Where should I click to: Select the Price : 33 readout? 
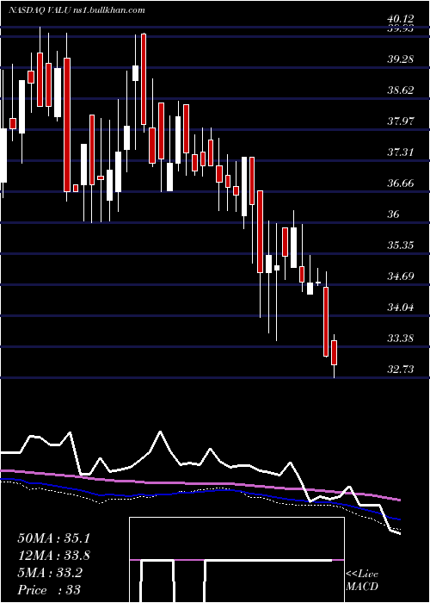point(49,590)
